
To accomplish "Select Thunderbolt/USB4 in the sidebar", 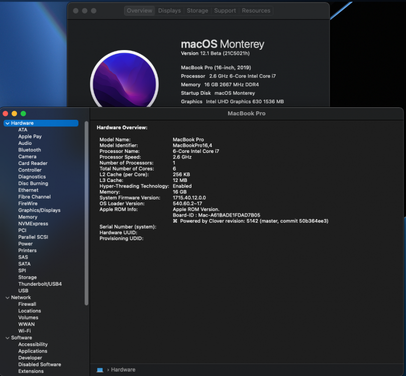I will (40, 284).
